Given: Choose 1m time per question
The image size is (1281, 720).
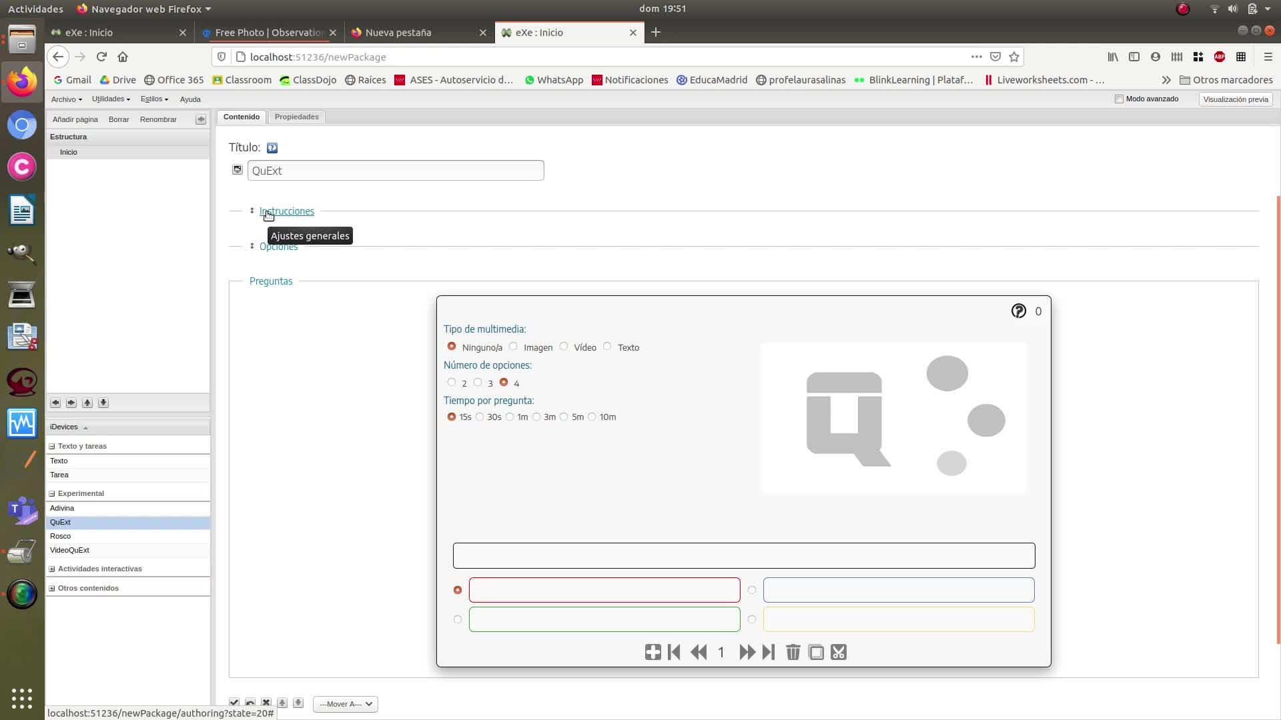Looking at the screenshot, I should pyautogui.click(x=510, y=417).
